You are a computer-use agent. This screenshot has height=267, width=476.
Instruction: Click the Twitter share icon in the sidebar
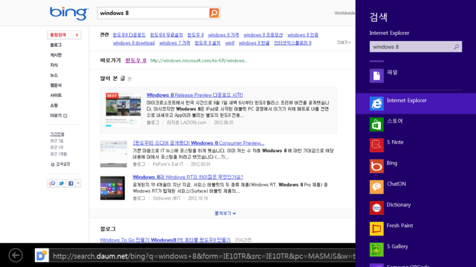[61, 183]
